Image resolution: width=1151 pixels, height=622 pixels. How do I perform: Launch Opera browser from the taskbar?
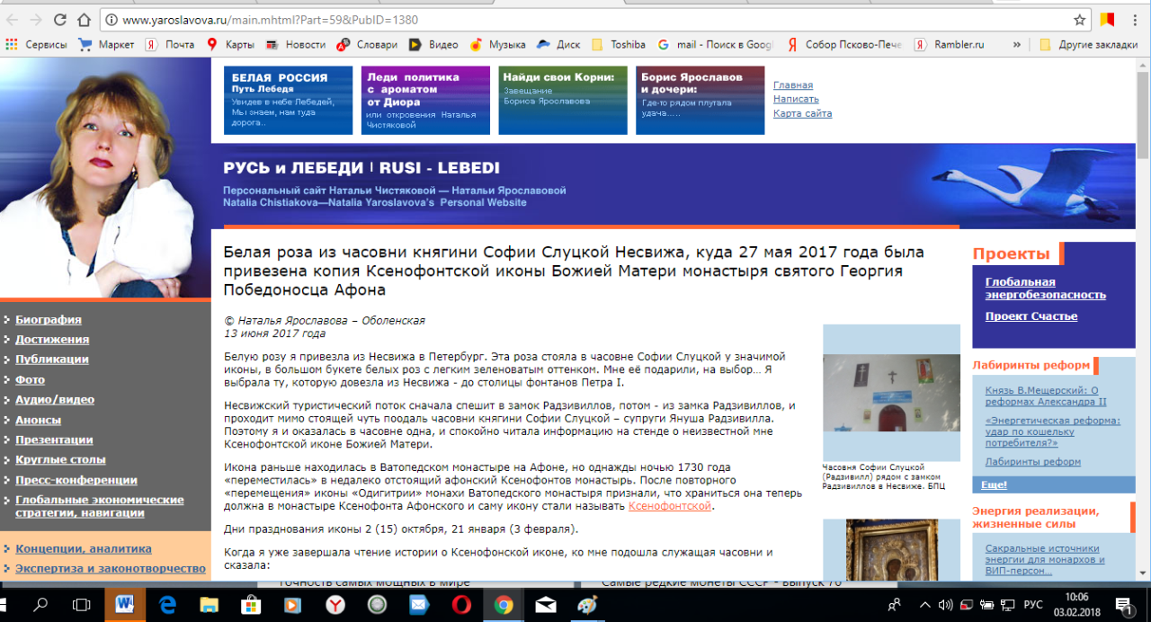[x=461, y=605]
